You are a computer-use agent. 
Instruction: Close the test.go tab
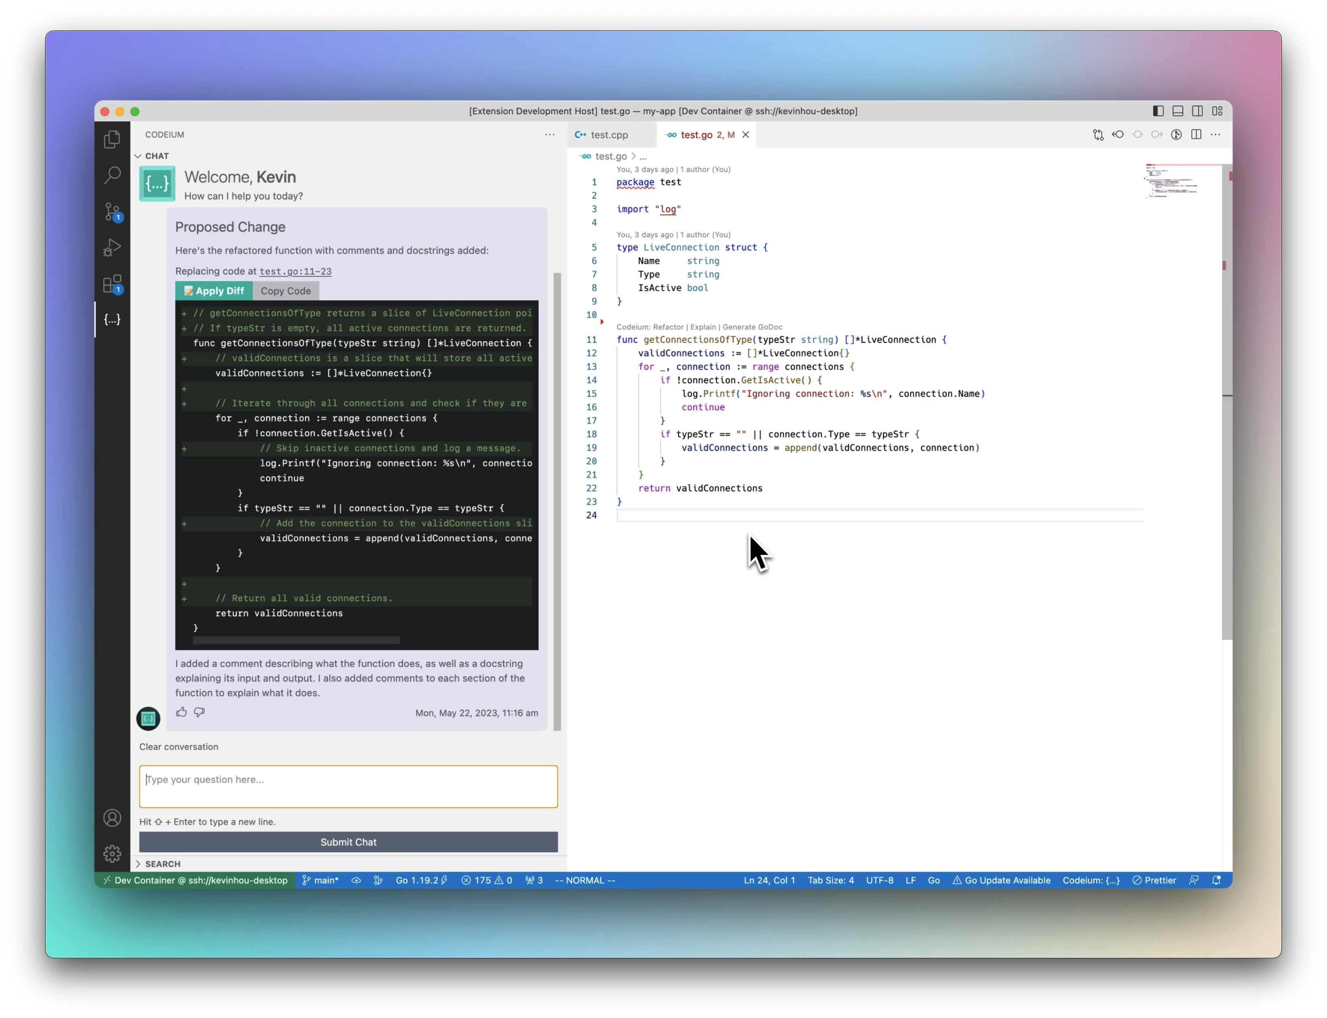pyautogui.click(x=746, y=134)
